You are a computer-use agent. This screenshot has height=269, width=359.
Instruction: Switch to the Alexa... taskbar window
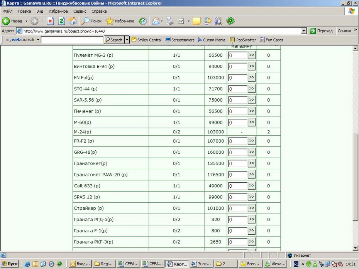[x=275, y=264]
